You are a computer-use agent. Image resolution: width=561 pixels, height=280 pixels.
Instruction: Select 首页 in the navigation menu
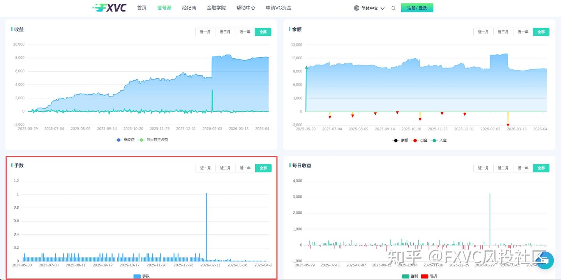[x=142, y=7]
